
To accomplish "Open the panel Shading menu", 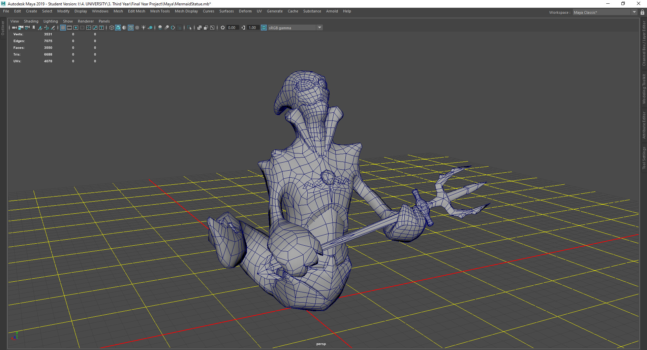I will 31,21.
